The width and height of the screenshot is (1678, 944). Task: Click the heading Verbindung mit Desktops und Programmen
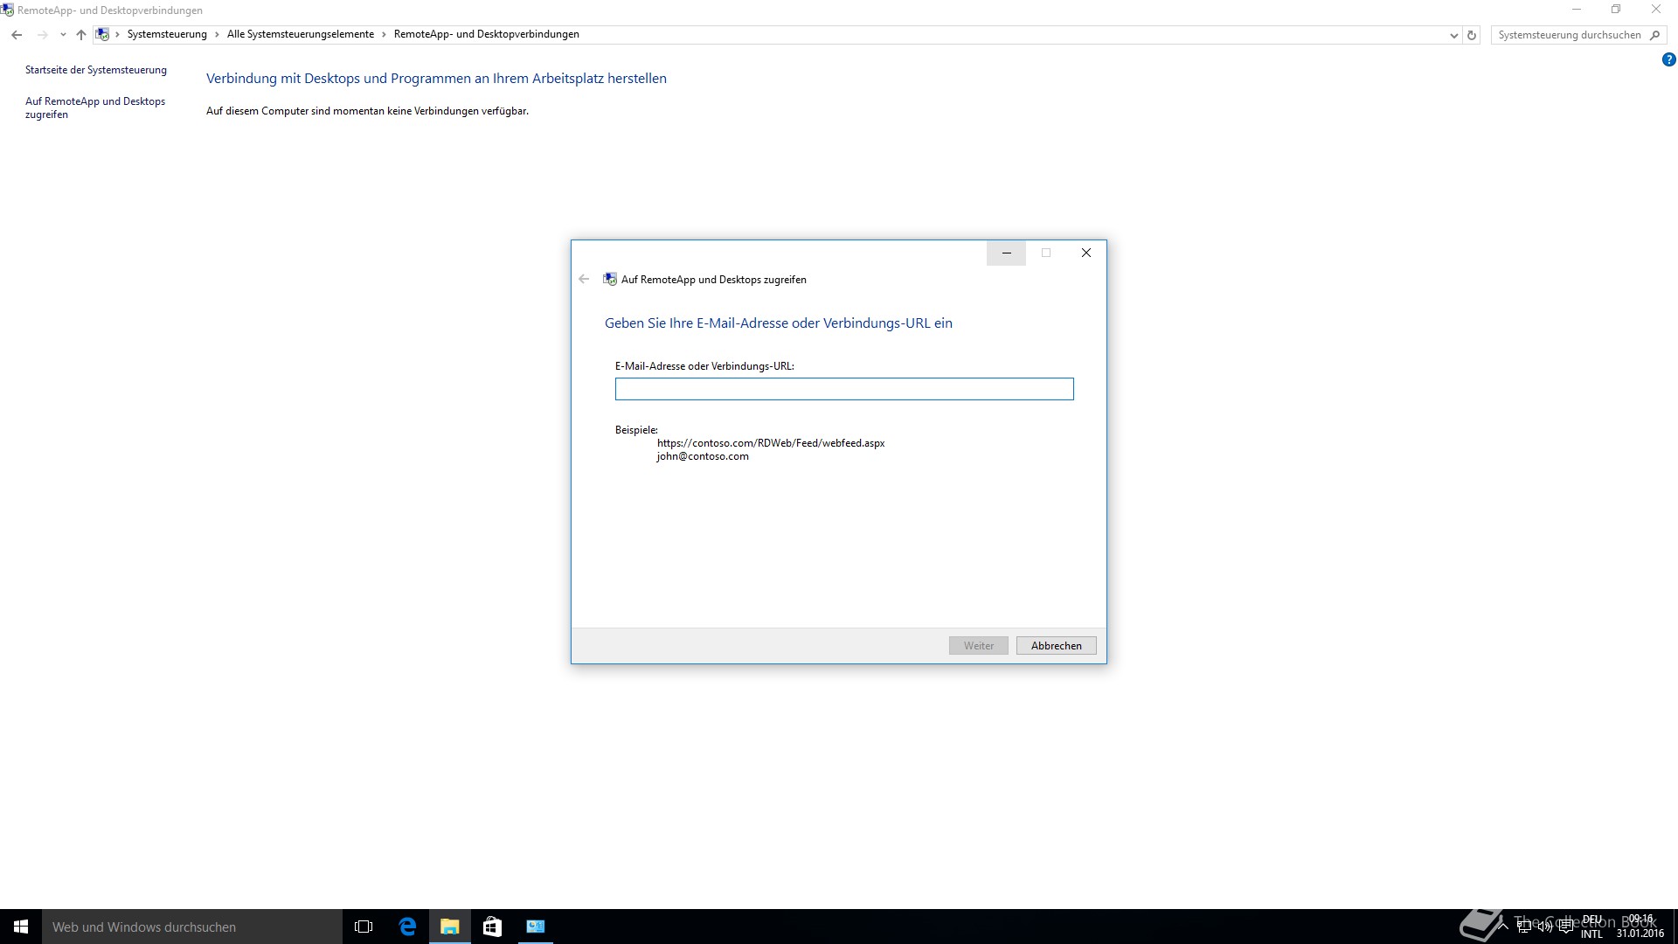(436, 79)
